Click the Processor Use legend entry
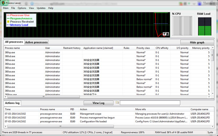This screenshot has height=136, width=218. tap(20, 15)
